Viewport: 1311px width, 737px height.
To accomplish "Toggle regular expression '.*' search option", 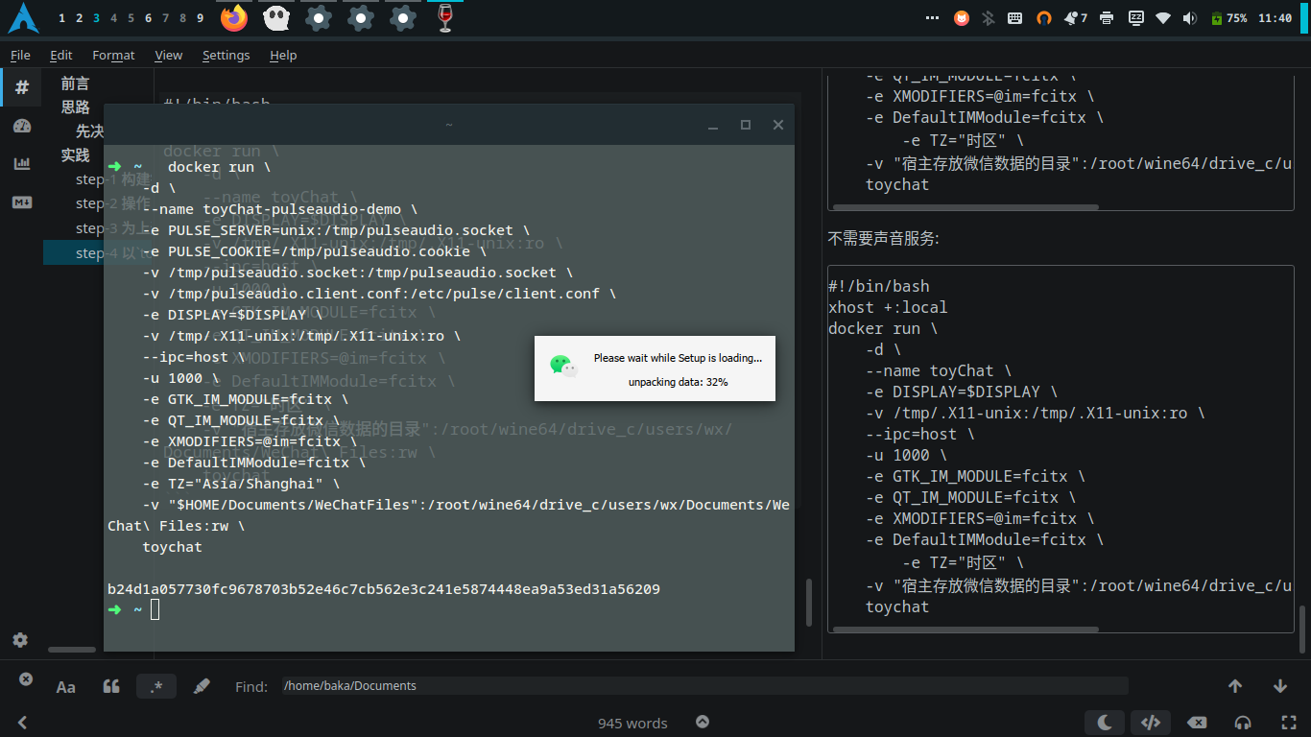I will point(156,686).
